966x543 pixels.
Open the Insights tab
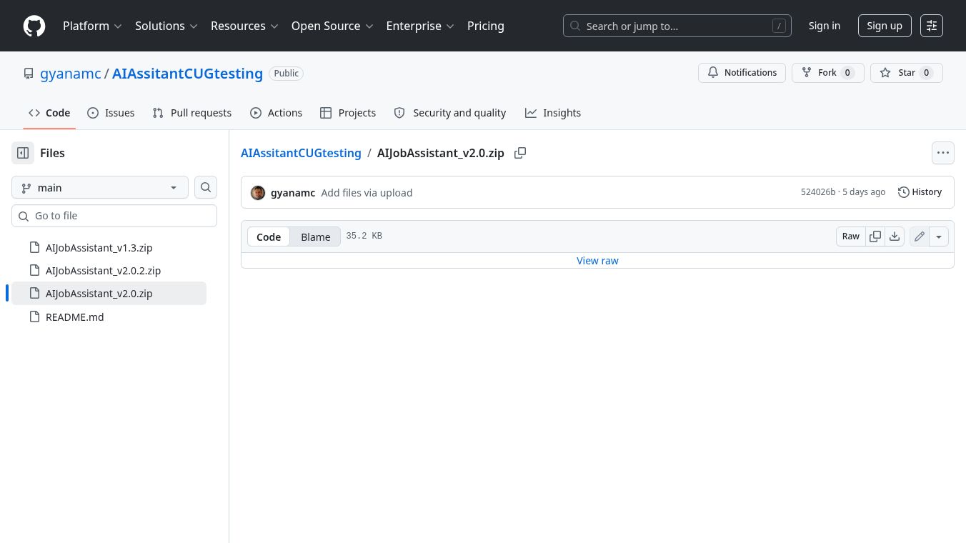pos(553,113)
